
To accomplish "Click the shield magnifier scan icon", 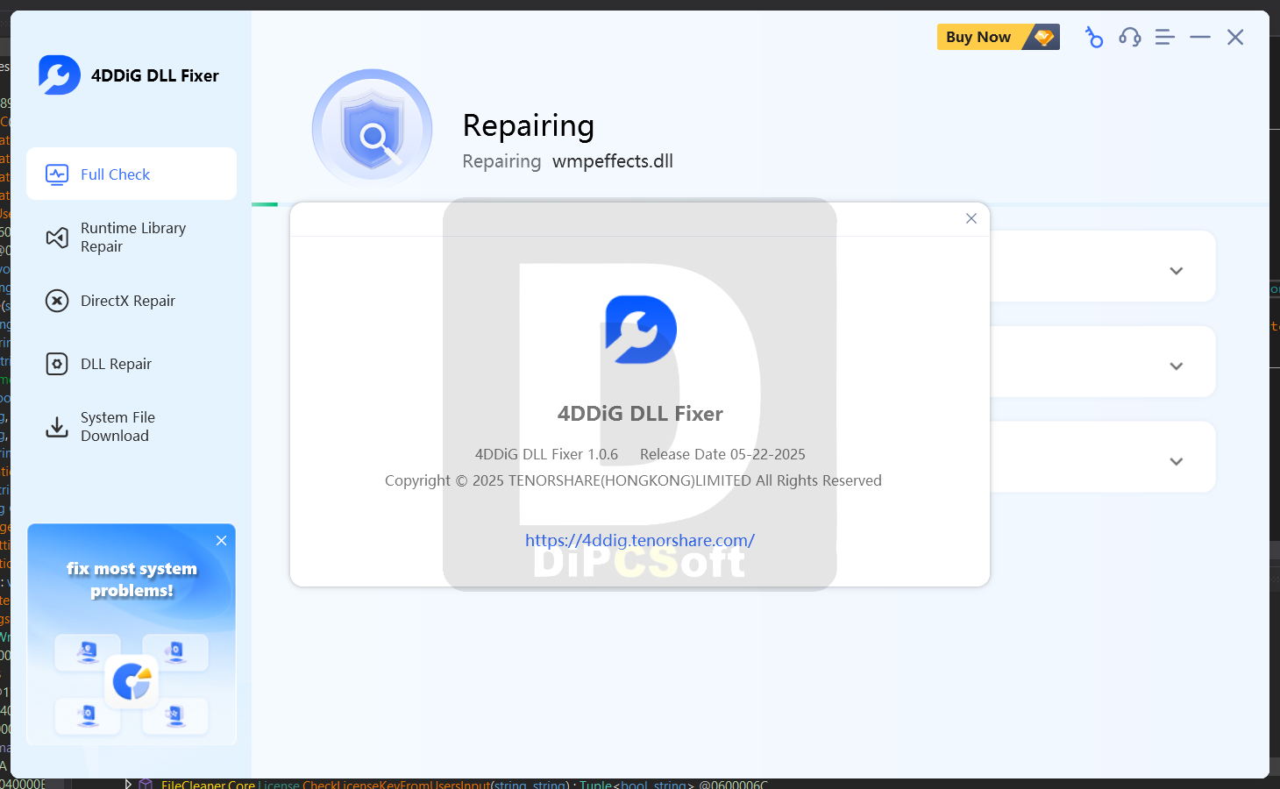I will coord(373,129).
